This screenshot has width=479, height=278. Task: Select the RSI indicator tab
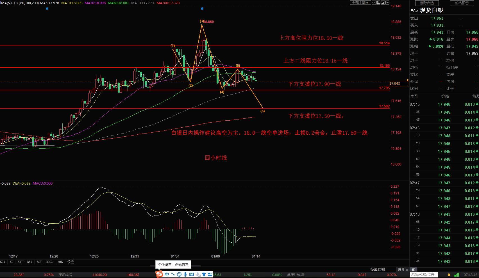(x=29, y=262)
